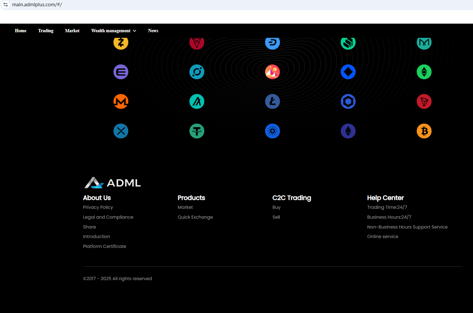
Task: Focus the address bar URL main.admlplus.com
Action: [x=37, y=5]
